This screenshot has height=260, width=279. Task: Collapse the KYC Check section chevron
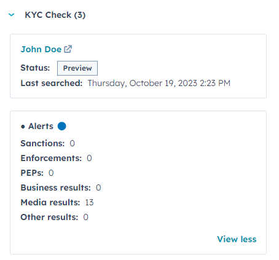12,15
